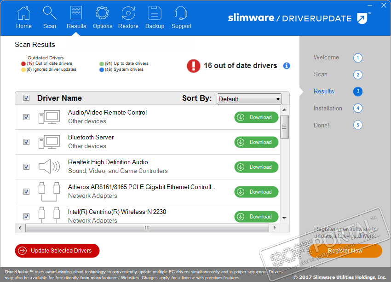This screenshot has height=282, width=391.
Task: Select step 2 circle next to Scan
Action: point(357,75)
